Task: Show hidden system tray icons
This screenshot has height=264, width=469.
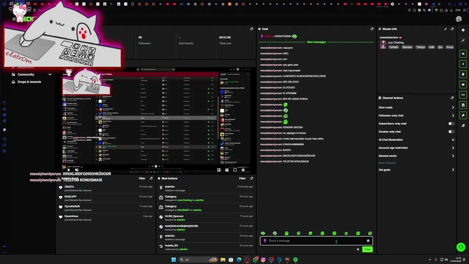Action: tap(430, 260)
